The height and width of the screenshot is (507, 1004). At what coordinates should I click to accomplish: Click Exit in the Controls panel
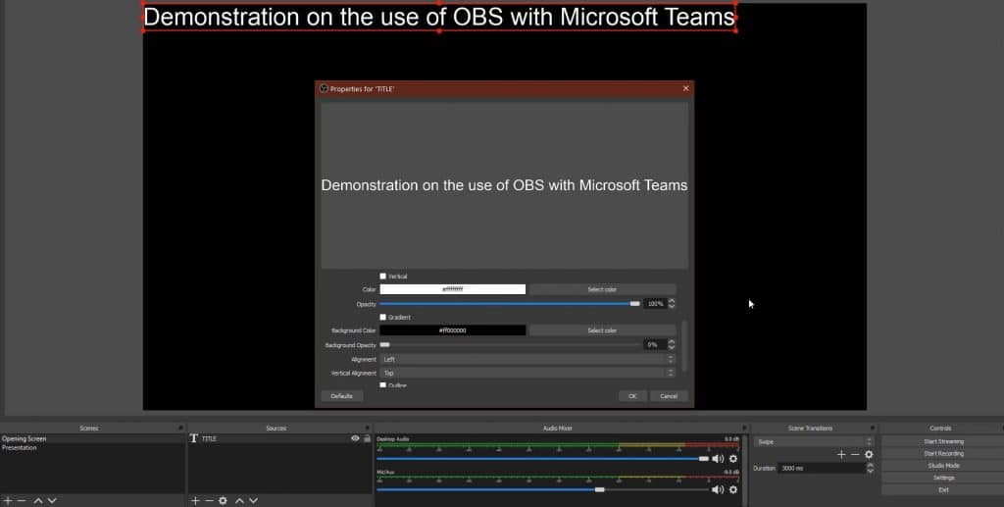(943, 489)
